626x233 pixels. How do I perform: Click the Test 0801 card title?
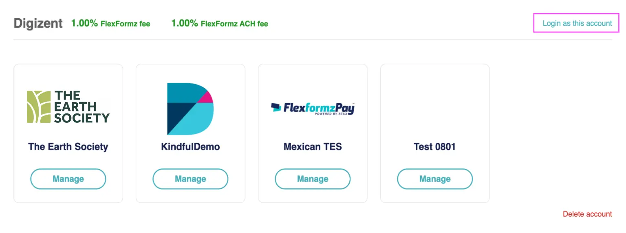pos(434,147)
